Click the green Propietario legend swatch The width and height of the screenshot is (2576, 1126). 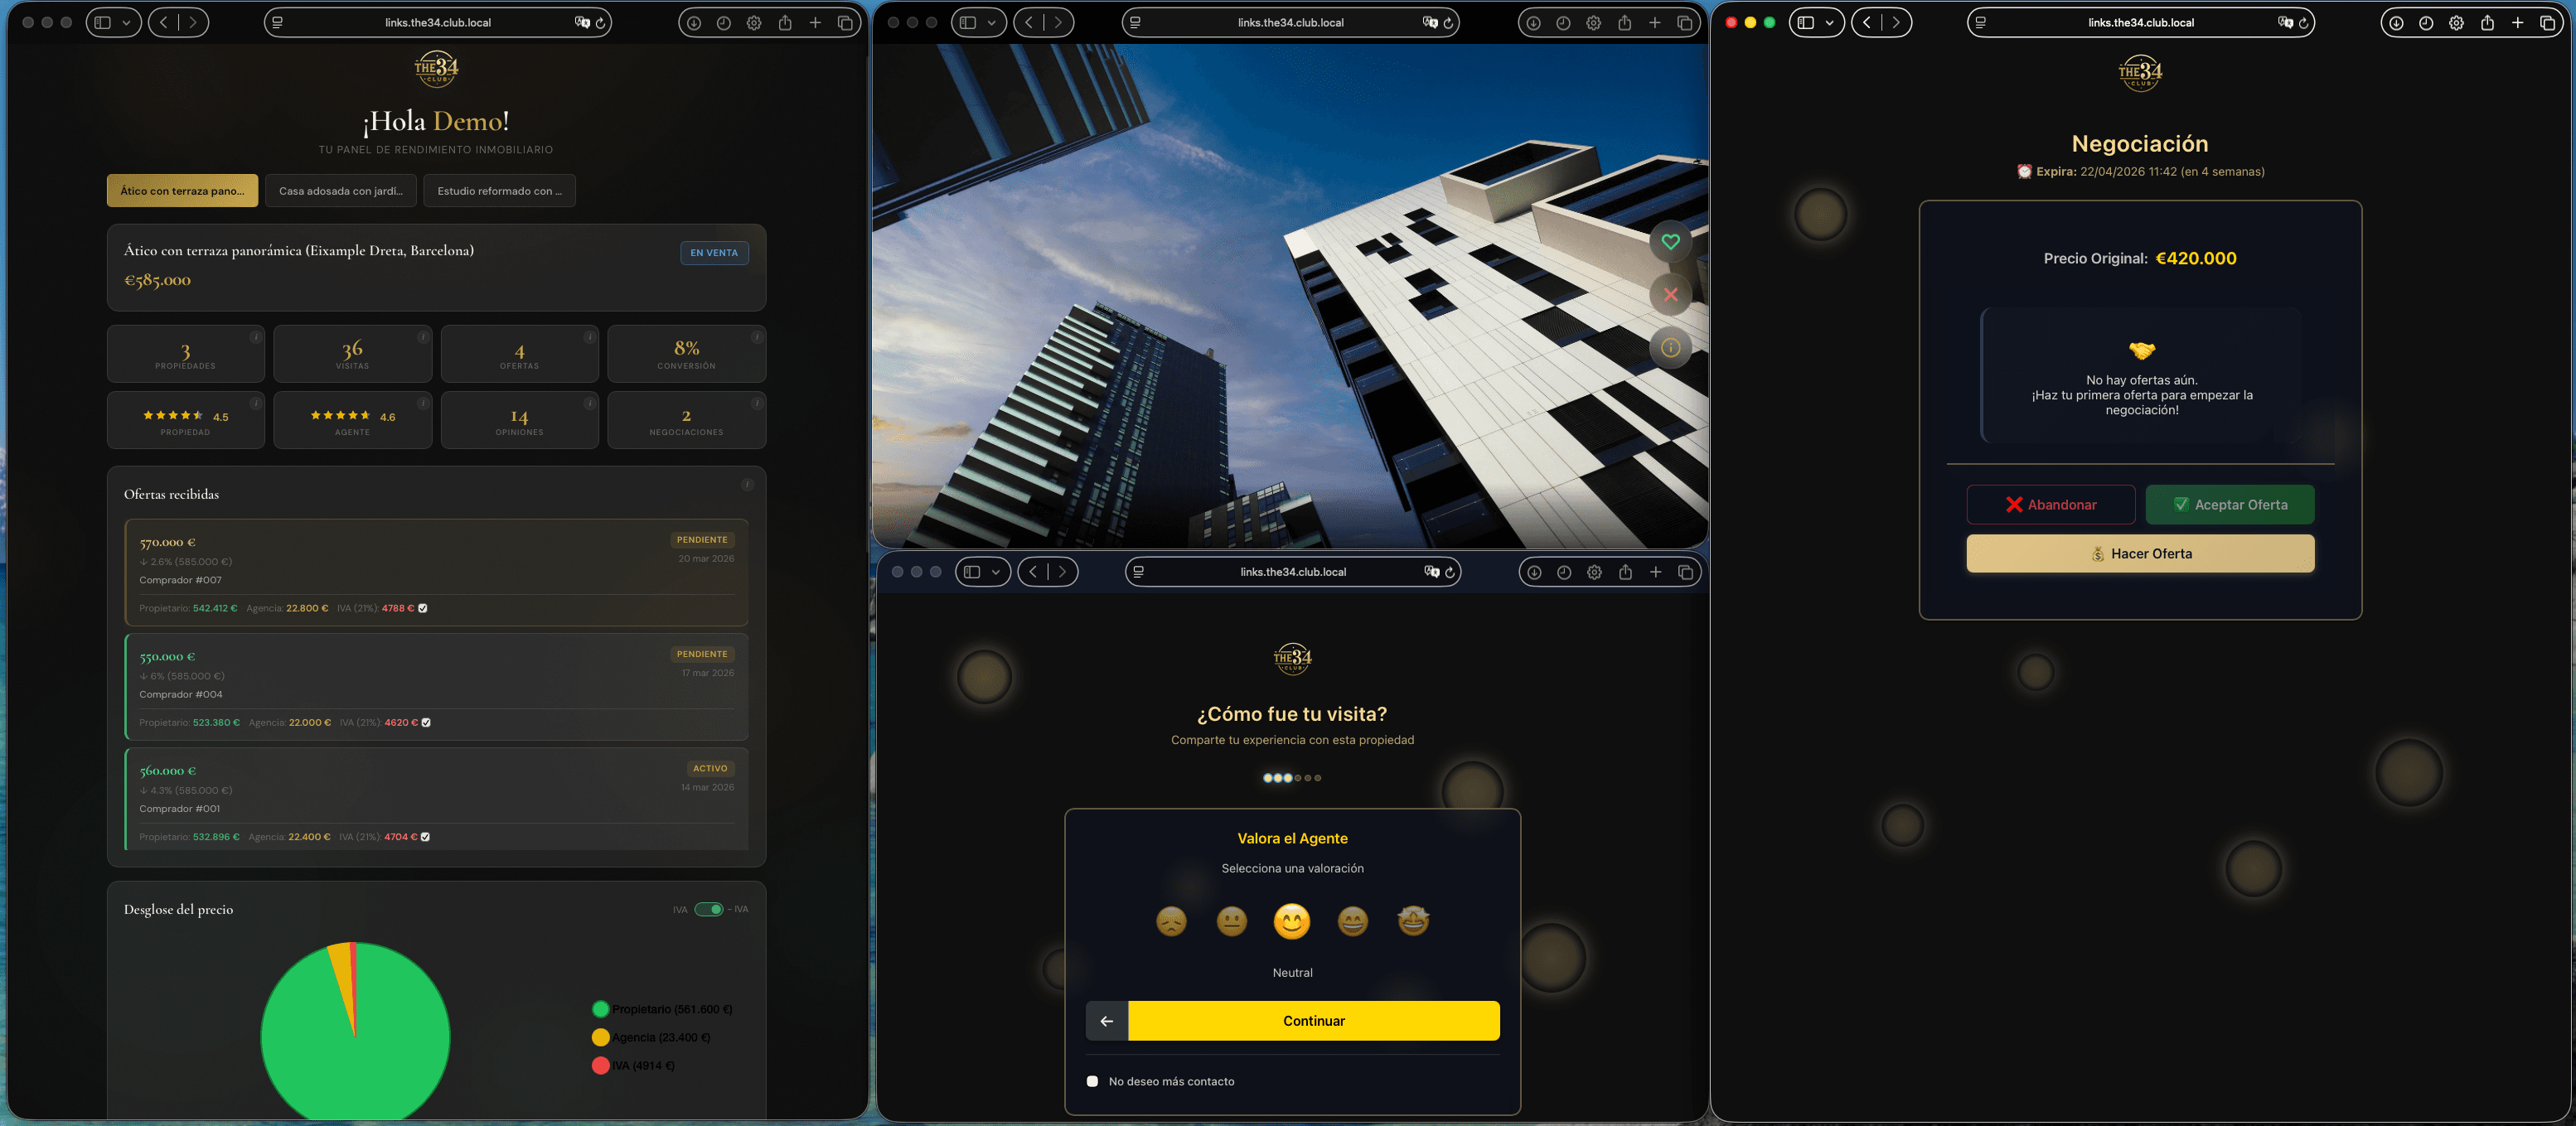coord(600,1009)
